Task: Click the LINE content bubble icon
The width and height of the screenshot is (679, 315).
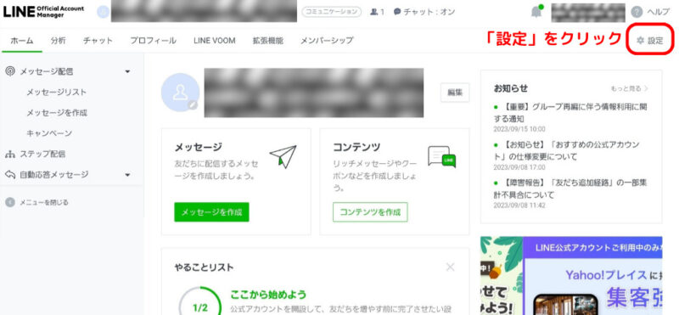Action: (x=441, y=157)
